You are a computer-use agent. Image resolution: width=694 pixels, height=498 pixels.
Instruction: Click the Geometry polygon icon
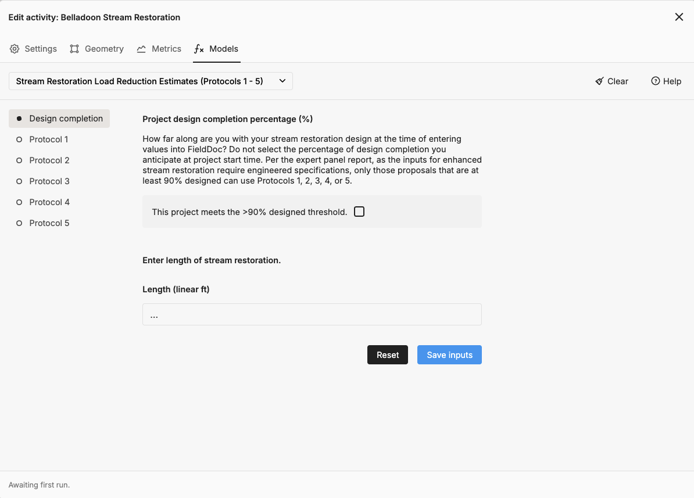coord(74,49)
